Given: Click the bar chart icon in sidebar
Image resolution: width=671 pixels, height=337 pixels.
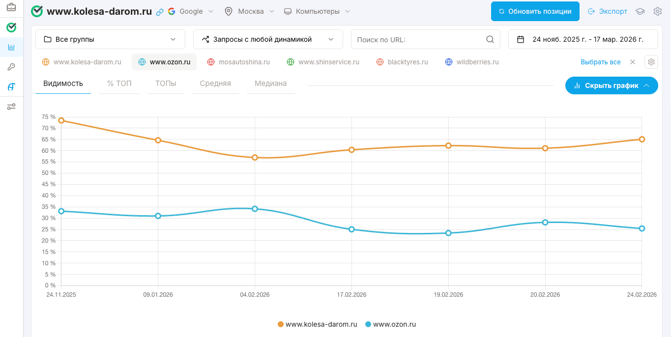Looking at the screenshot, I should [11, 47].
